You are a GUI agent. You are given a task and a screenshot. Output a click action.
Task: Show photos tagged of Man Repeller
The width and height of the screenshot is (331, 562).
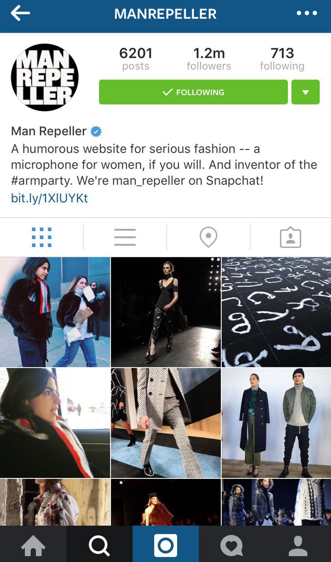tap(290, 238)
